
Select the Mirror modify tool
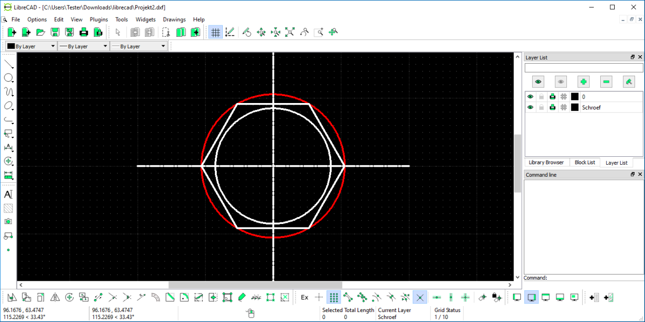point(55,297)
